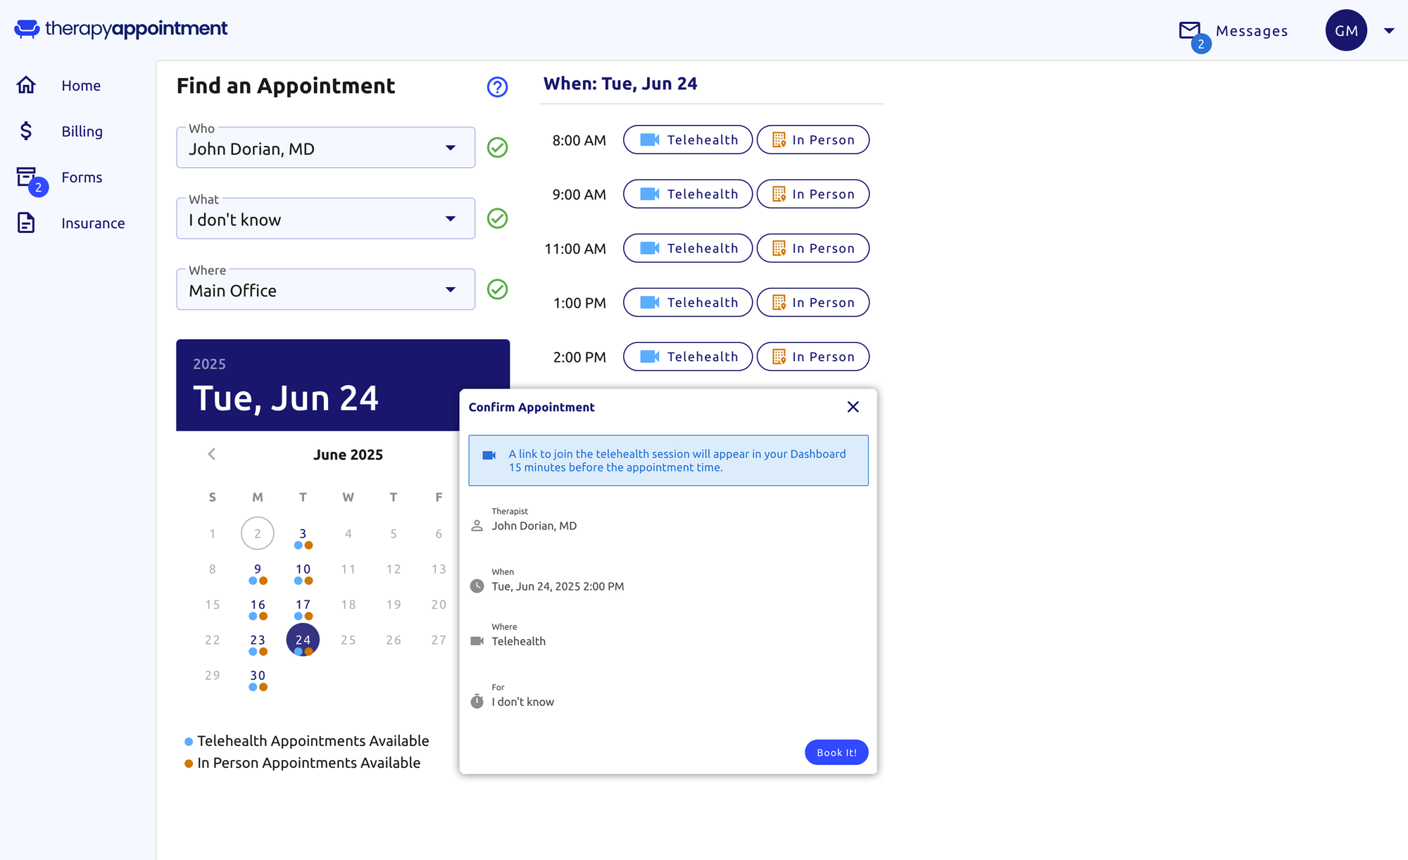Open Forms inbox icon with badge
The image size is (1408, 860).
pyautogui.click(x=27, y=177)
